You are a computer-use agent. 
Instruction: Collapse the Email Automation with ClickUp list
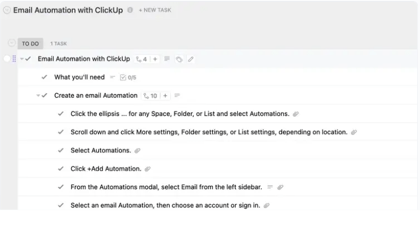(x=7, y=10)
